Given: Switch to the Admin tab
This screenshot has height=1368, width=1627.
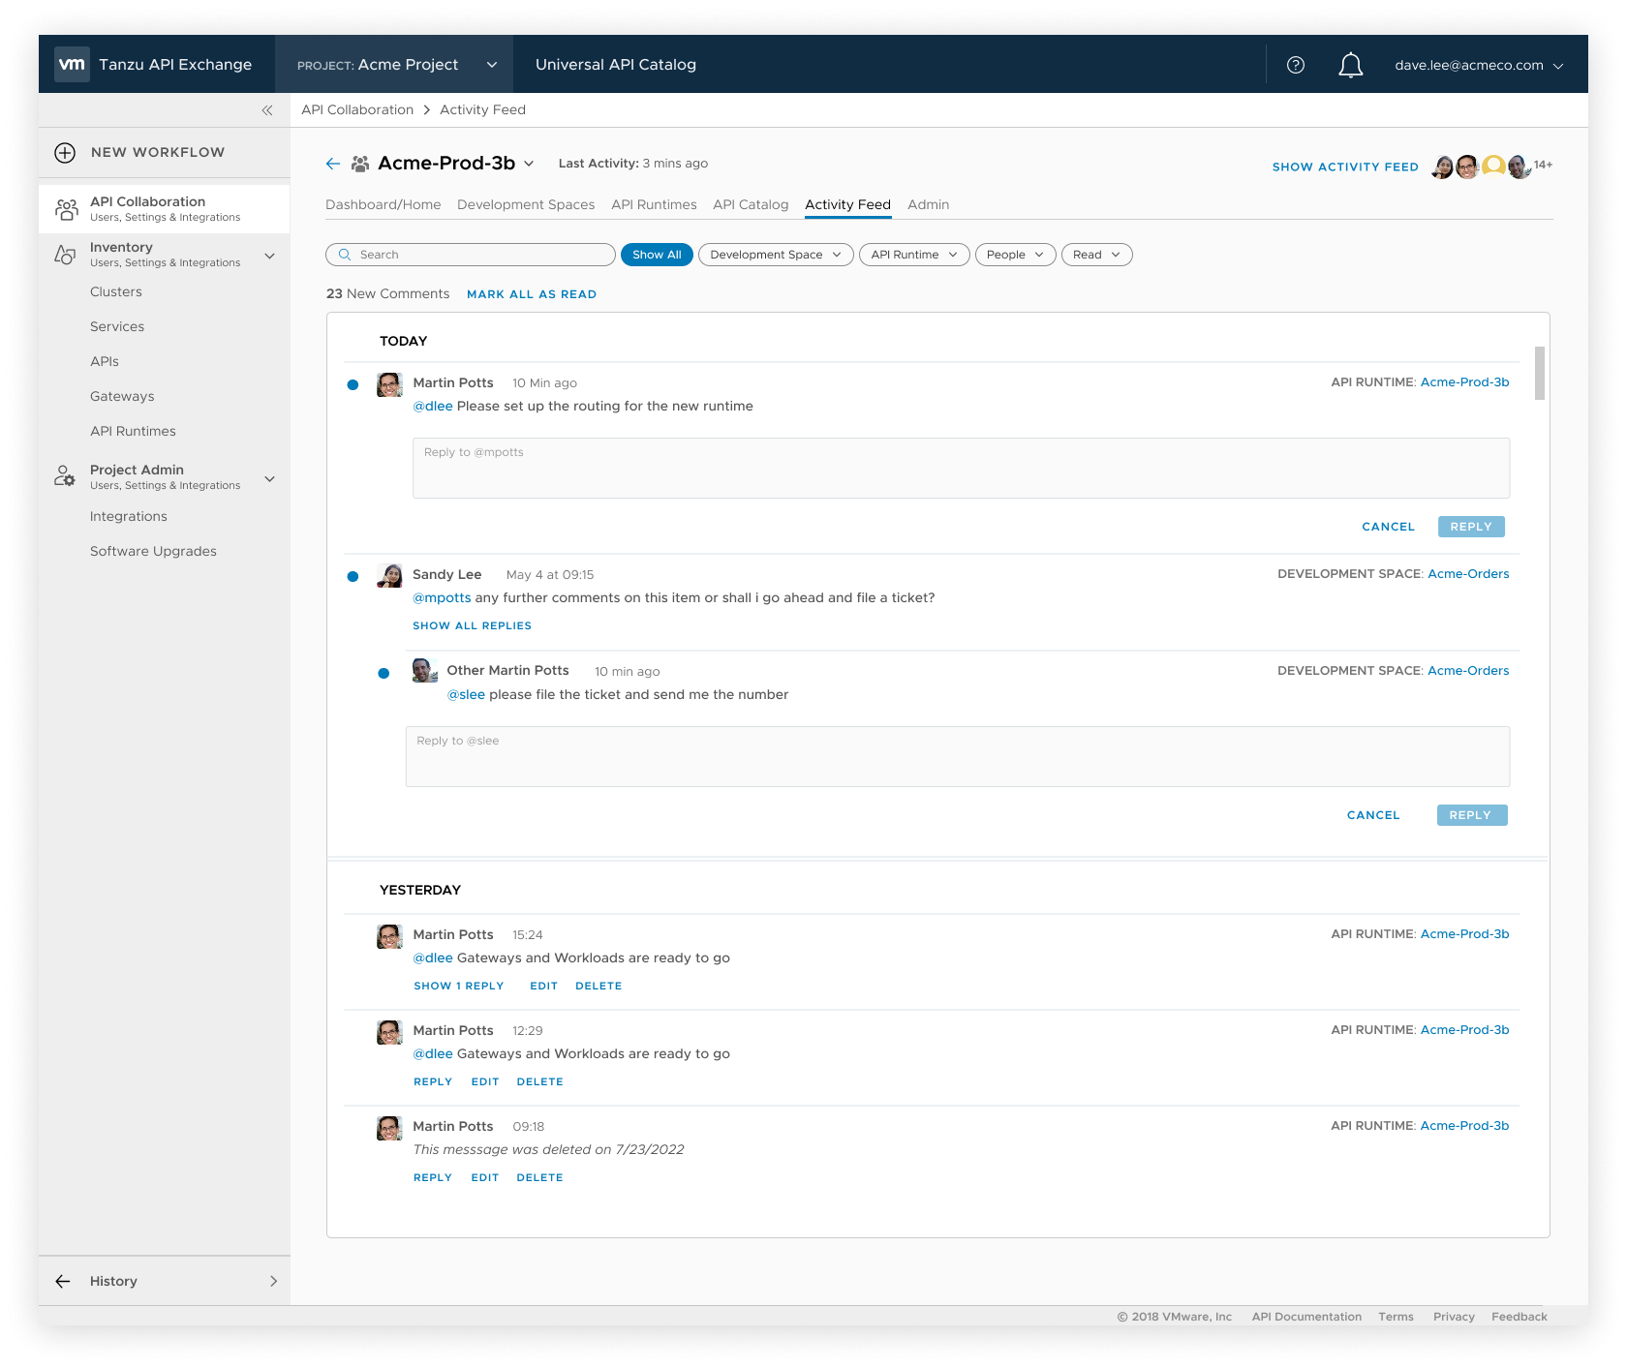Looking at the screenshot, I should click(928, 204).
